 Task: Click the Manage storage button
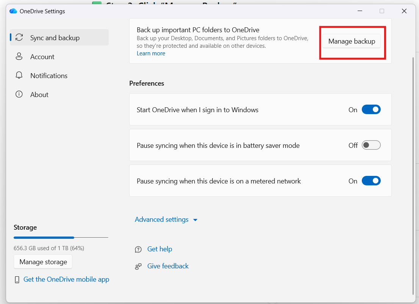[x=42, y=262]
